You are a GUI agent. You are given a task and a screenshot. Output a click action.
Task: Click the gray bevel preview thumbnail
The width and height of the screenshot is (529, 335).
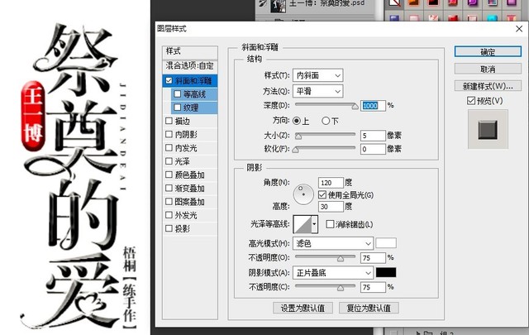(x=486, y=127)
